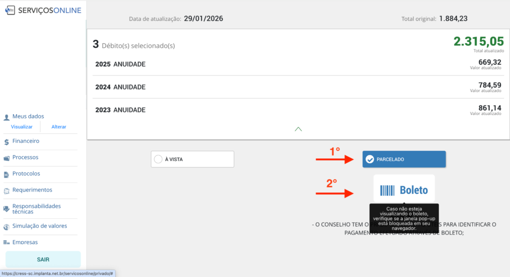Click the Visualizar link under Meus dados
510x277 pixels.
pyautogui.click(x=21, y=127)
